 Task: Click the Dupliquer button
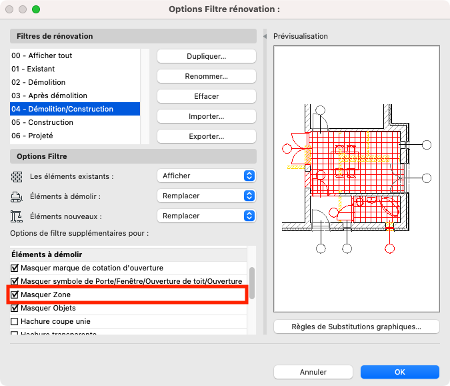coord(207,56)
